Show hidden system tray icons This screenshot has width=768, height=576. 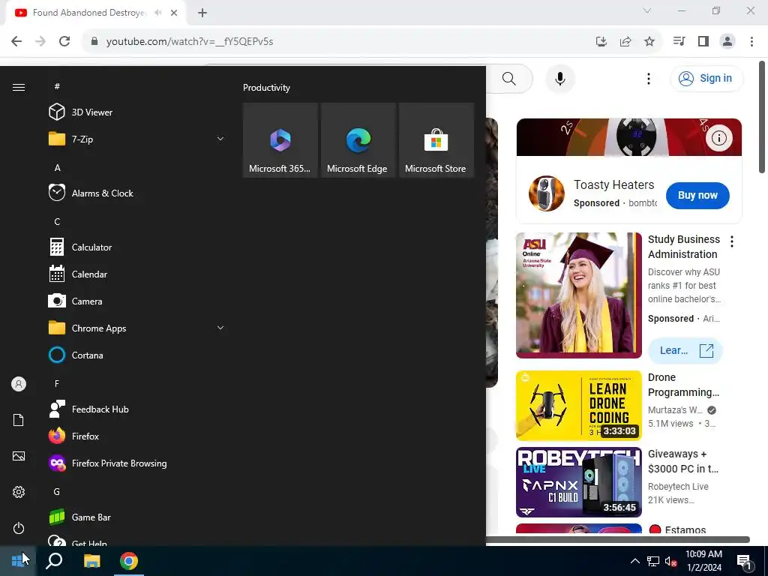[634, 561]
